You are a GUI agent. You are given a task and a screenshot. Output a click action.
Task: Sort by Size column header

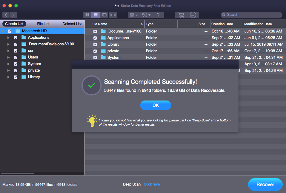pos(194,24)
